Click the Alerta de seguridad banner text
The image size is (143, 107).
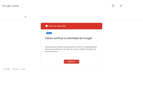[57, 26]
